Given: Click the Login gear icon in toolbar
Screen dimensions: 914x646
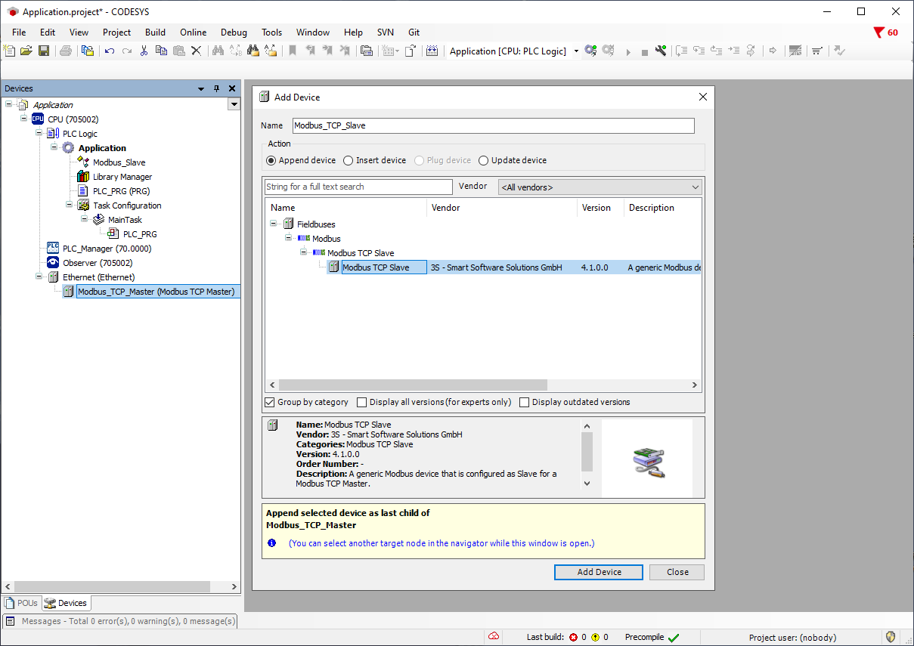Looking at the screenshot, I should click(590, 51).
